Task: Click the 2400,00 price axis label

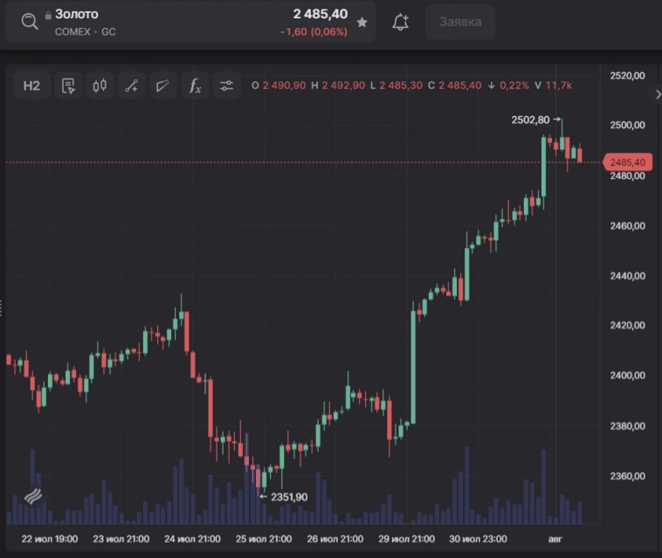Action: (627, 375)
